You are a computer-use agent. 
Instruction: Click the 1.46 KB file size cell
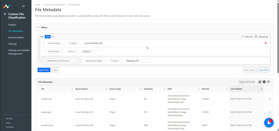[205, 99]
